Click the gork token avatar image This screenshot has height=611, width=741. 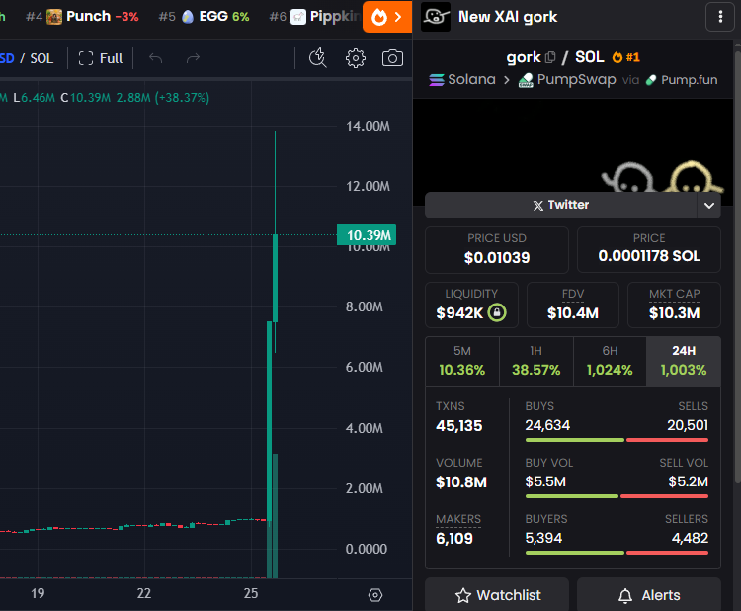tap(436, 17)
